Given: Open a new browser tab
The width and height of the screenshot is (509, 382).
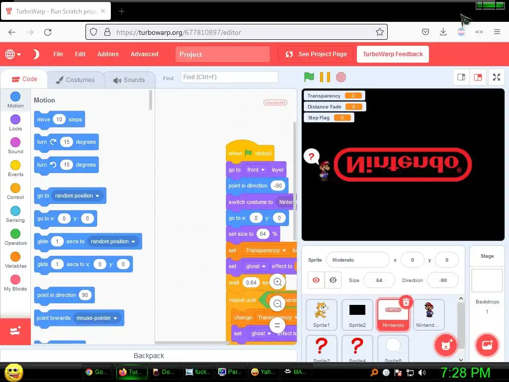Looking at the screenshot, I should [x=121, y=11].
